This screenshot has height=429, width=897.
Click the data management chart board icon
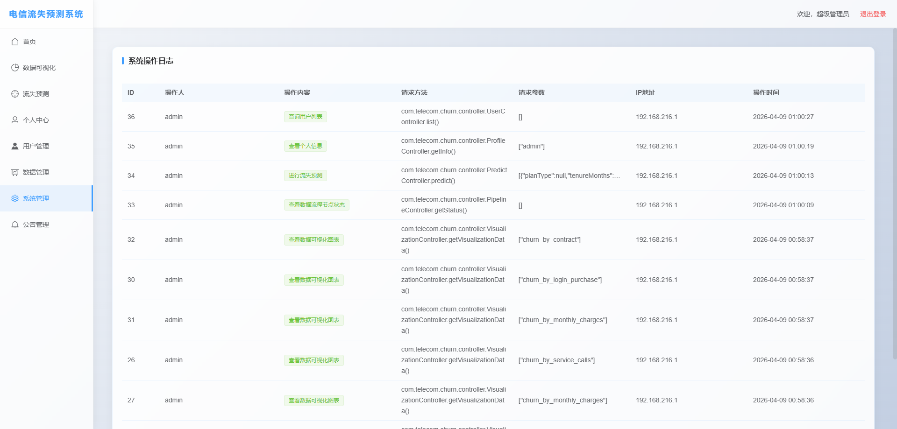tap(15, 172)
